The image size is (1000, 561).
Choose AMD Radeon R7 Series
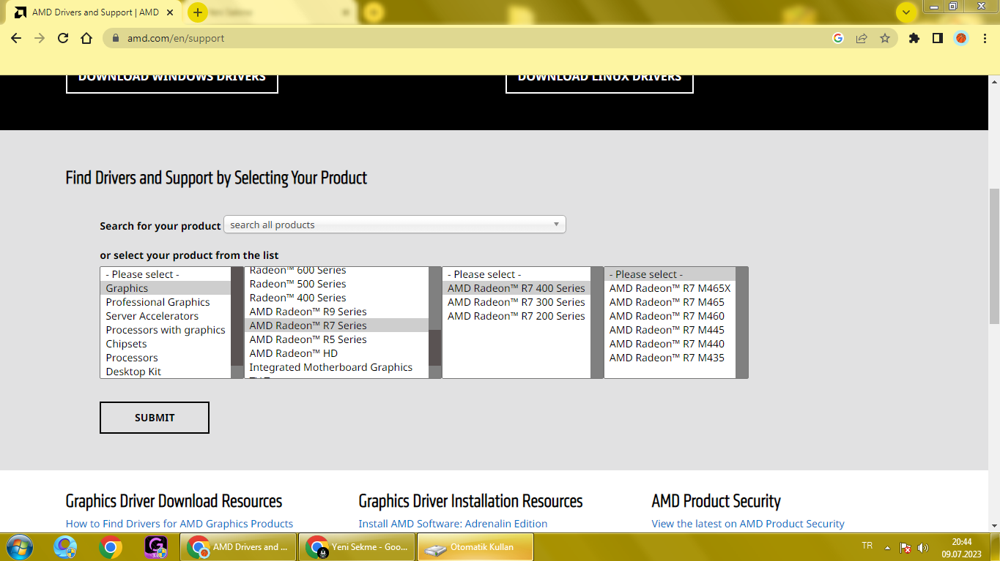tap(336, 325)
